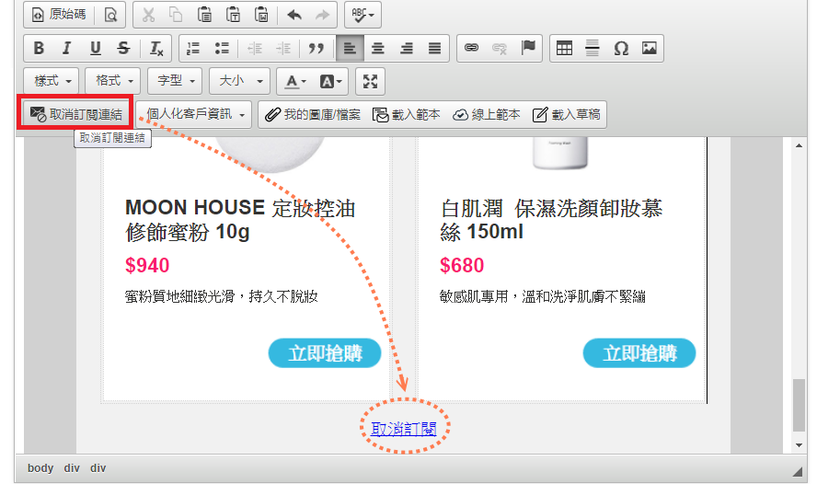Click the 敏感肌專用 description text
This screenshot has width=817, height=484.
point(543,296)
